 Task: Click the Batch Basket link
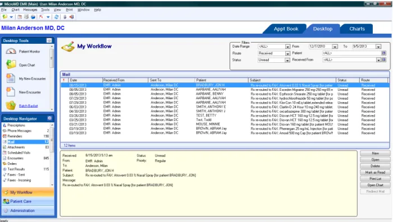(28, 106)
